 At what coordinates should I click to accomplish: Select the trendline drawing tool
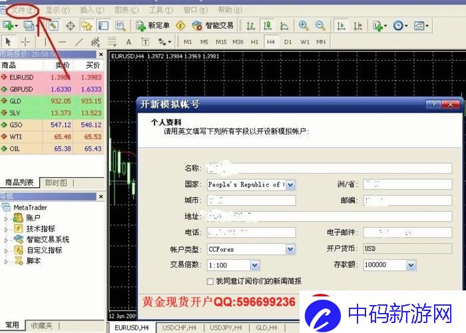pos(79,42)
